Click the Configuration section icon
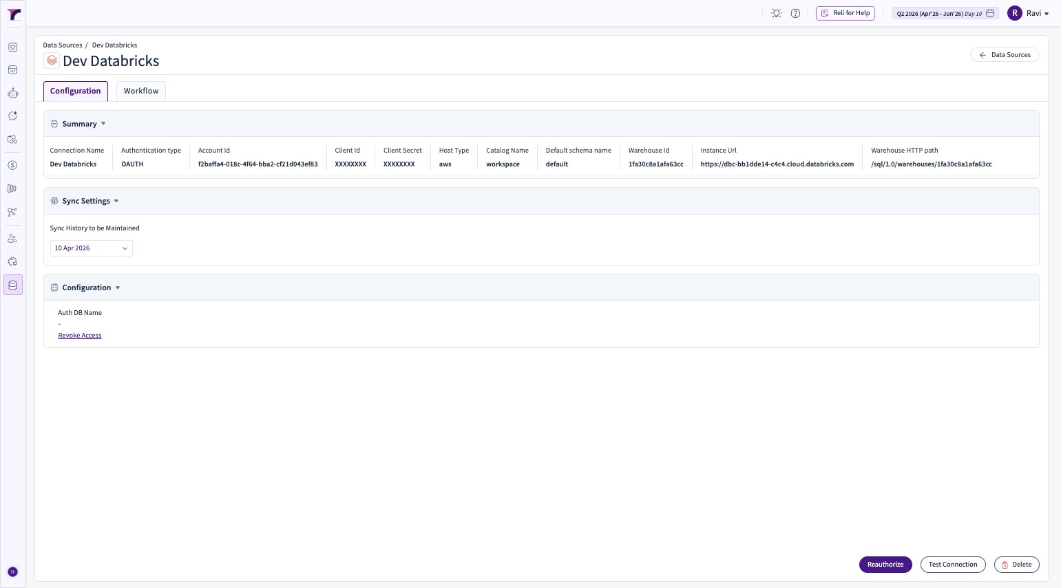Viewport: 1061px width, 588px height. [54, 288]
